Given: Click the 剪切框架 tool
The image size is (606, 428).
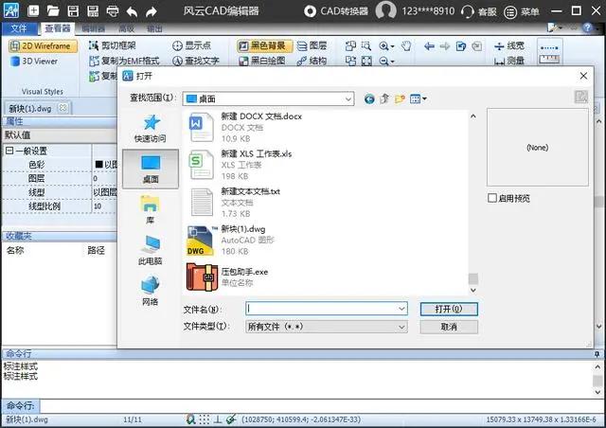Looking at the screenshot, I should 113,45.
